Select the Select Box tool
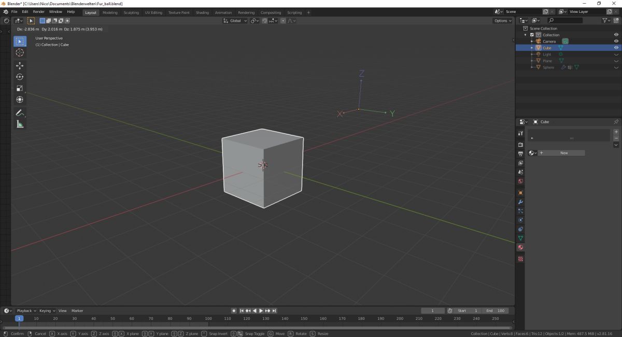The image size is (622, 337). click(20, 41)
